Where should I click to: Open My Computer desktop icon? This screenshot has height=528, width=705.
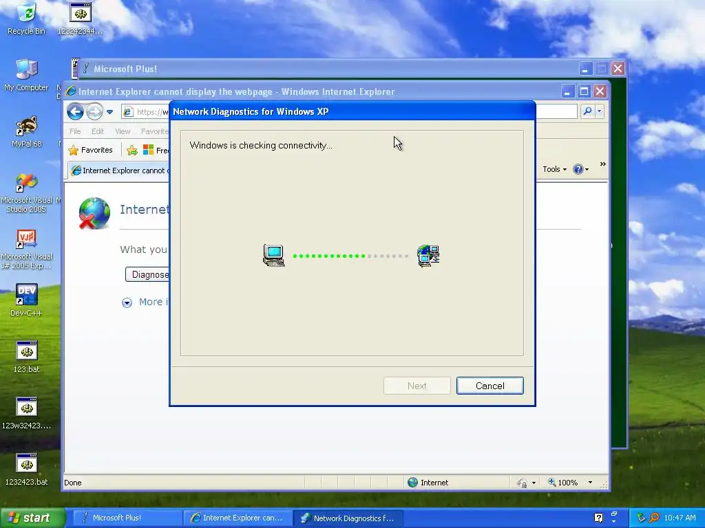[26, 75]
